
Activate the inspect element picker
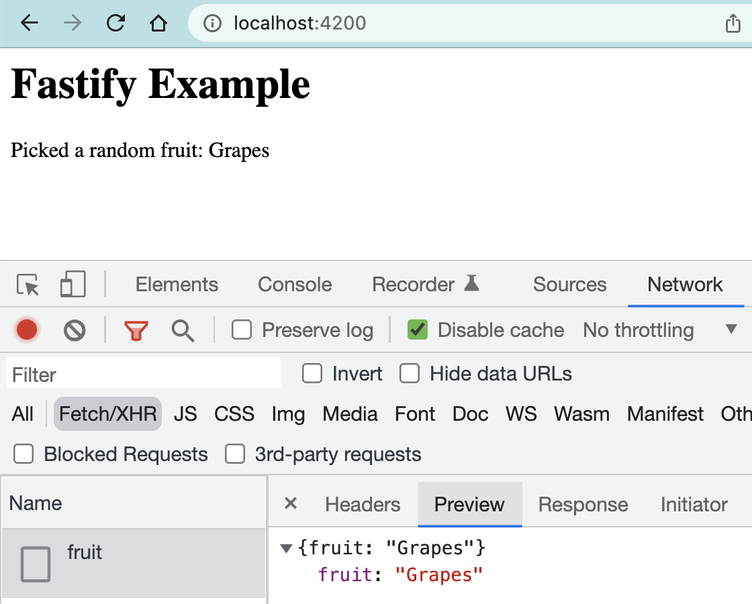tap(28, 285)
